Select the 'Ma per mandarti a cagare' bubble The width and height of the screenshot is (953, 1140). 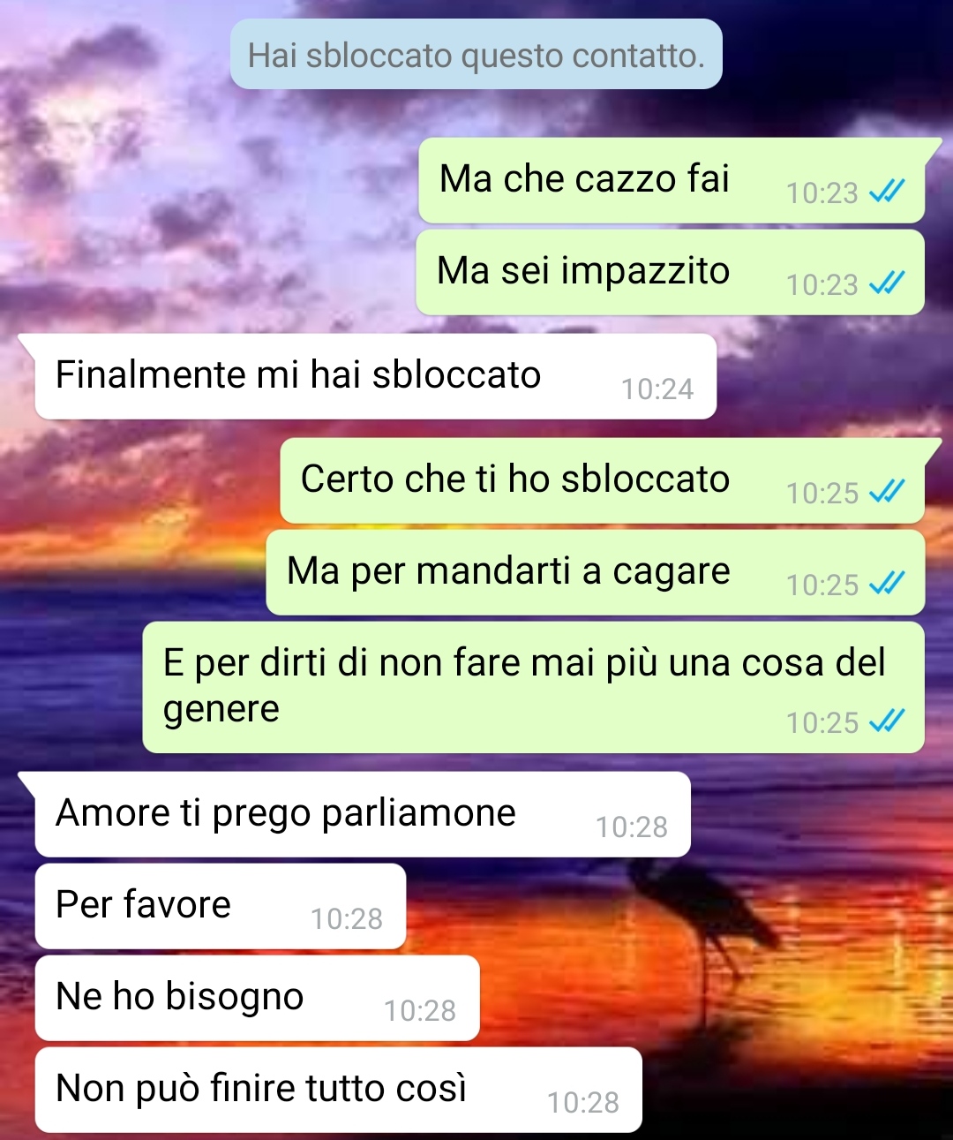click(596, 572)
